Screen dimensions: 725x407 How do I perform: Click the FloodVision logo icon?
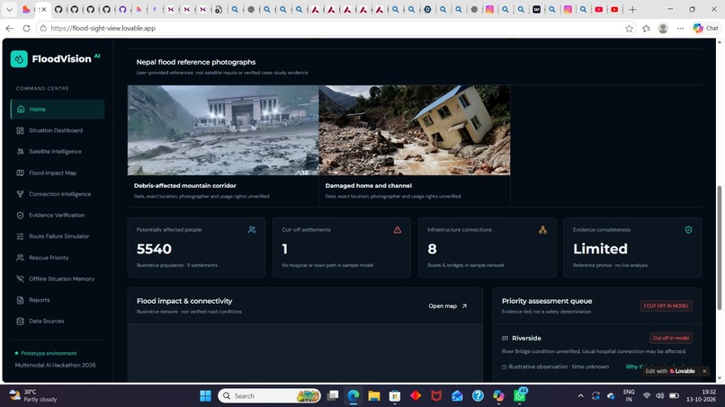(x=19, y=59)
